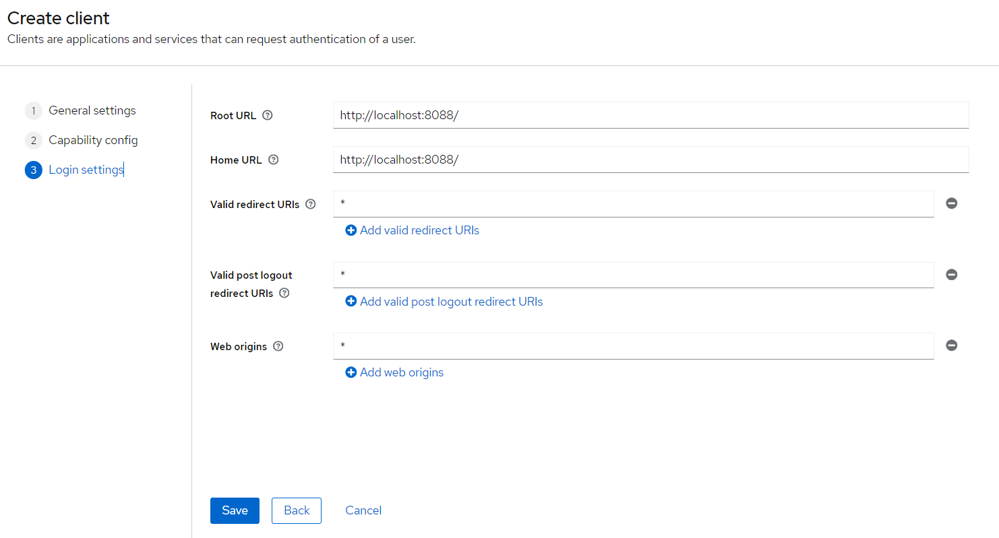Save the new client
The width and height of the screenshot is (999, 538).
[235, 510]
